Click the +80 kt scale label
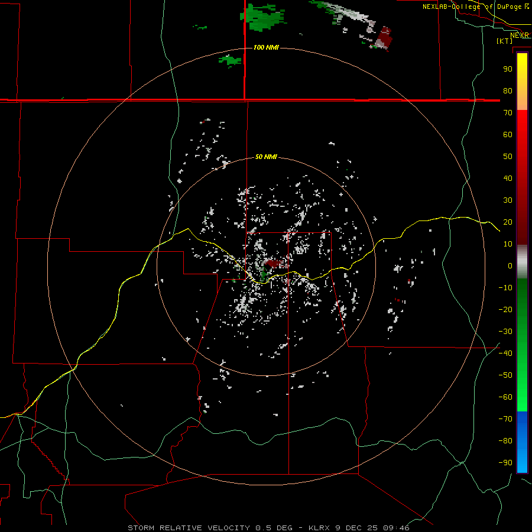532x532 pixels. [x=508, y=91]
